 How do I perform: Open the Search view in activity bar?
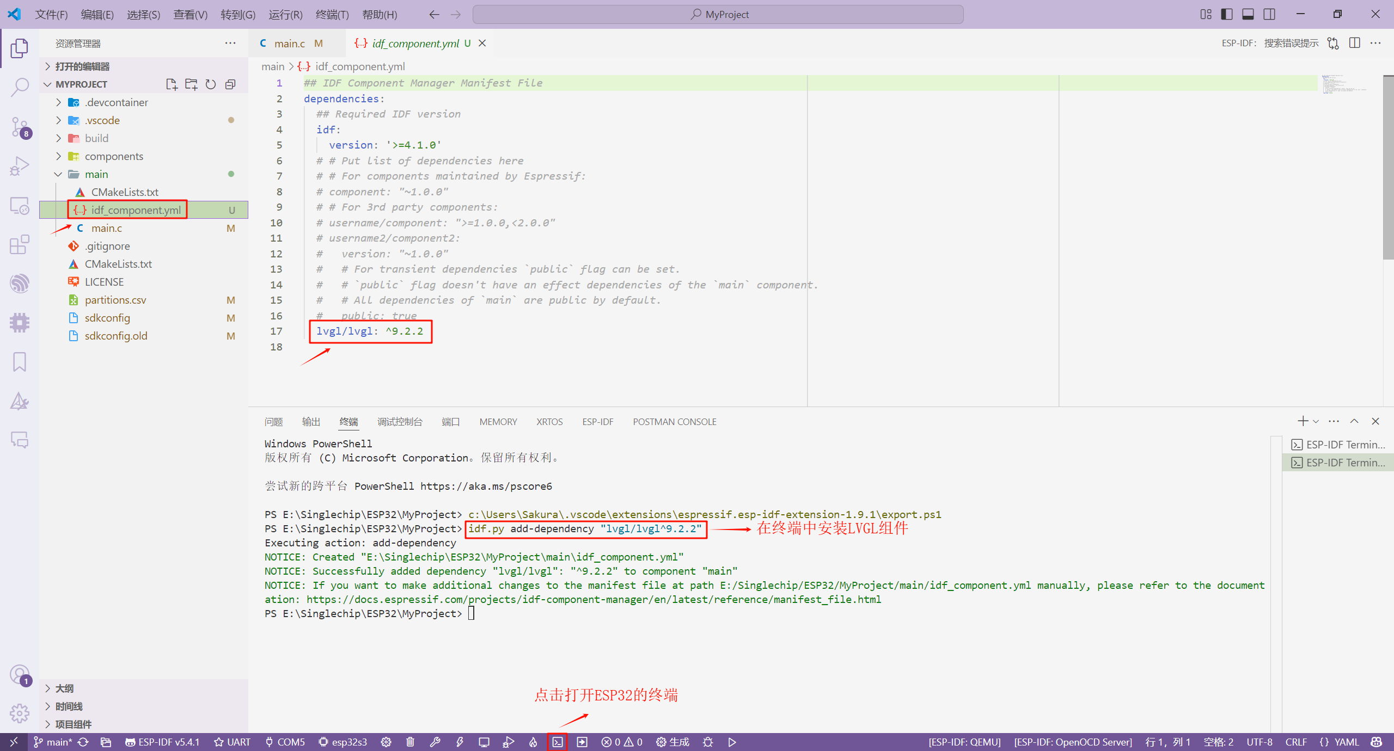coord(20,87)
